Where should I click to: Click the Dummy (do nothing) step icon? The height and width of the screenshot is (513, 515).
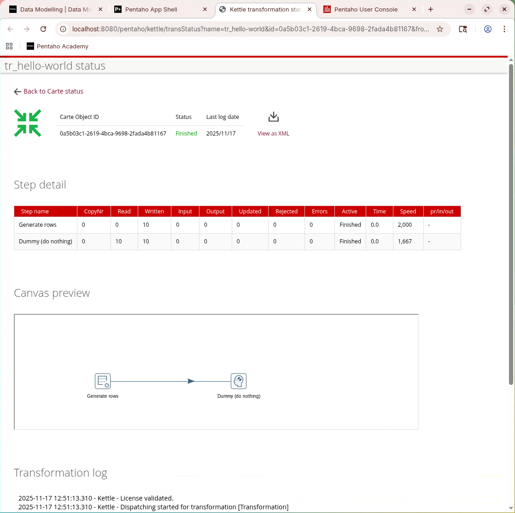[239, 381]
